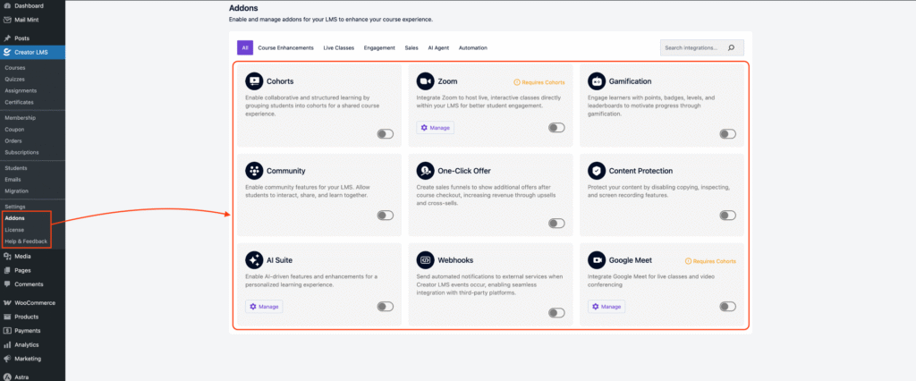
Task: Click 'Requires Cohorts' label on Google Meet
Action: (x=710, y=261)
